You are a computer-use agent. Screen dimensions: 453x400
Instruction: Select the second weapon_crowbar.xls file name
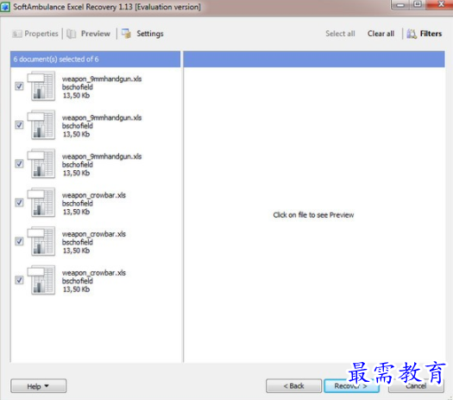click(x=94, y=234)
